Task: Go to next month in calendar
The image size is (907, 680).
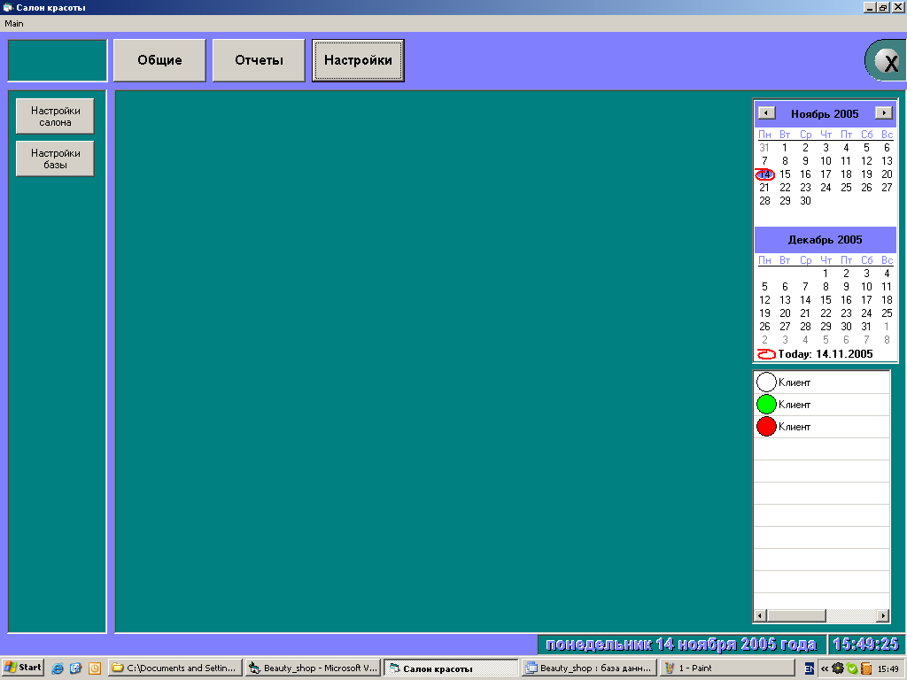Action: coord(883,112)
